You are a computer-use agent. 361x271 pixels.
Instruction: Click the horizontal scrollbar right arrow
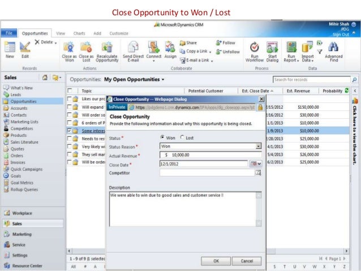(x=346, y=251)
